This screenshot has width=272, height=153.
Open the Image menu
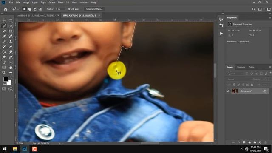click(x=26, y=3)
